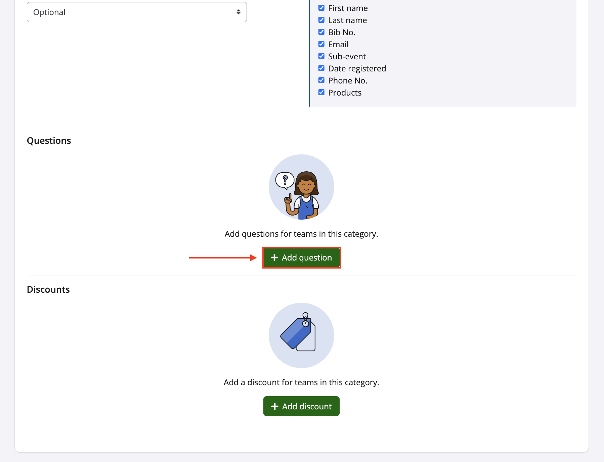Toggle the Phone No. checkbox
Image resolution: width=604 pixels, height=462 pixels.
tap(321, 80)
